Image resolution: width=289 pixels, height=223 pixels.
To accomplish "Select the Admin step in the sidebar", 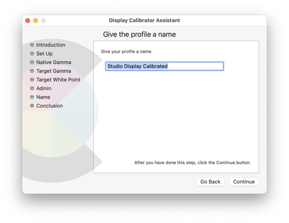I will (x=45, y=88).
